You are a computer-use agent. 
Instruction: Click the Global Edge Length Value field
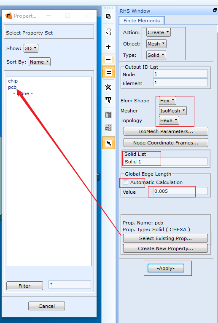pyautogui.click(x=180, y=191)
